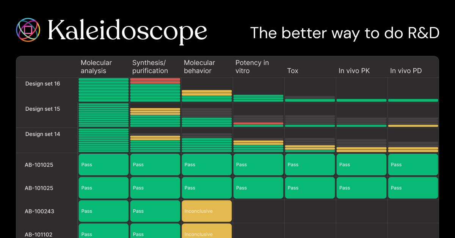Select the Molecular analysis column header

tap(96, 67)
